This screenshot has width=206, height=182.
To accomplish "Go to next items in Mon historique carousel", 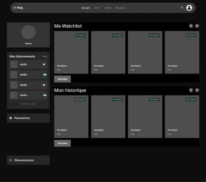I will coord(197,90).
